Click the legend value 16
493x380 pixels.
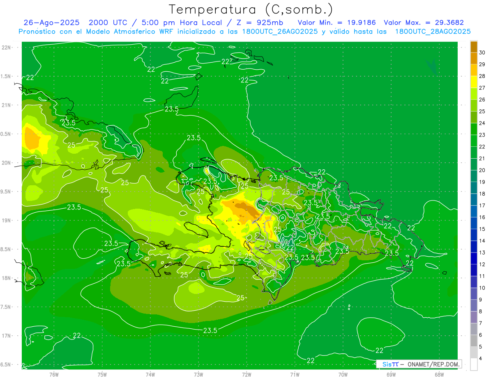click(x=482, y=217)
